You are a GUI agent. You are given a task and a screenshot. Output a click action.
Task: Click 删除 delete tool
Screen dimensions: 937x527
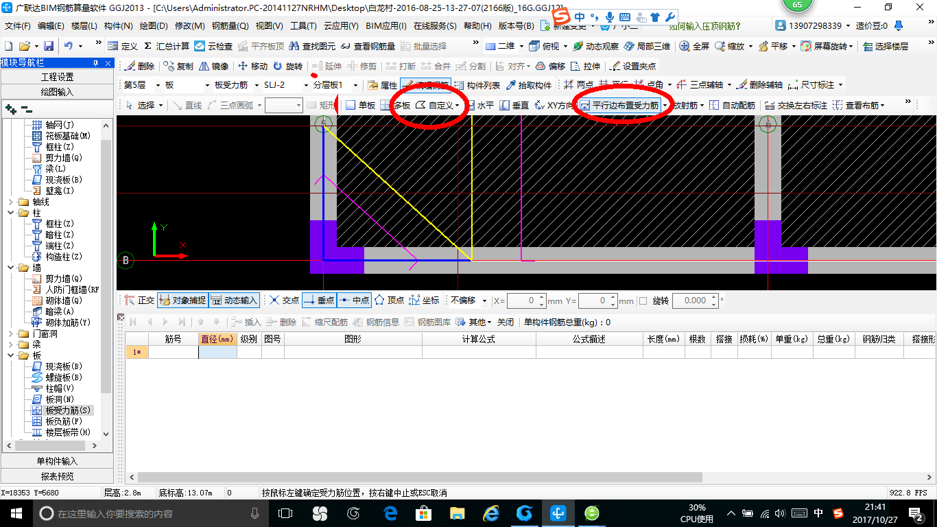[x=140, y=66]
